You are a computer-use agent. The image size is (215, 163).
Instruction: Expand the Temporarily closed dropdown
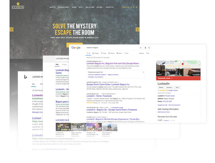(165, 78)
